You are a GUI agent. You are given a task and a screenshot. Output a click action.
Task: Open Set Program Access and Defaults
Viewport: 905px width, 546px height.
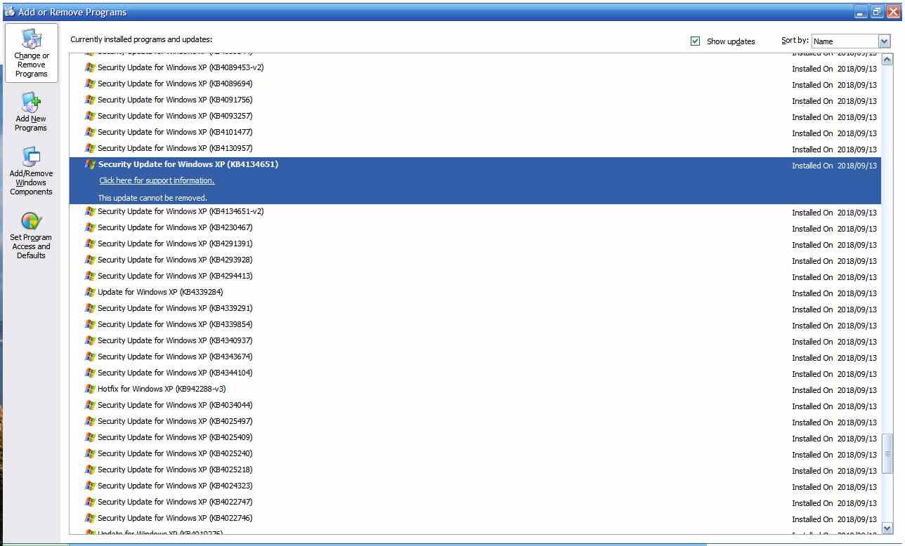(31, 236)
